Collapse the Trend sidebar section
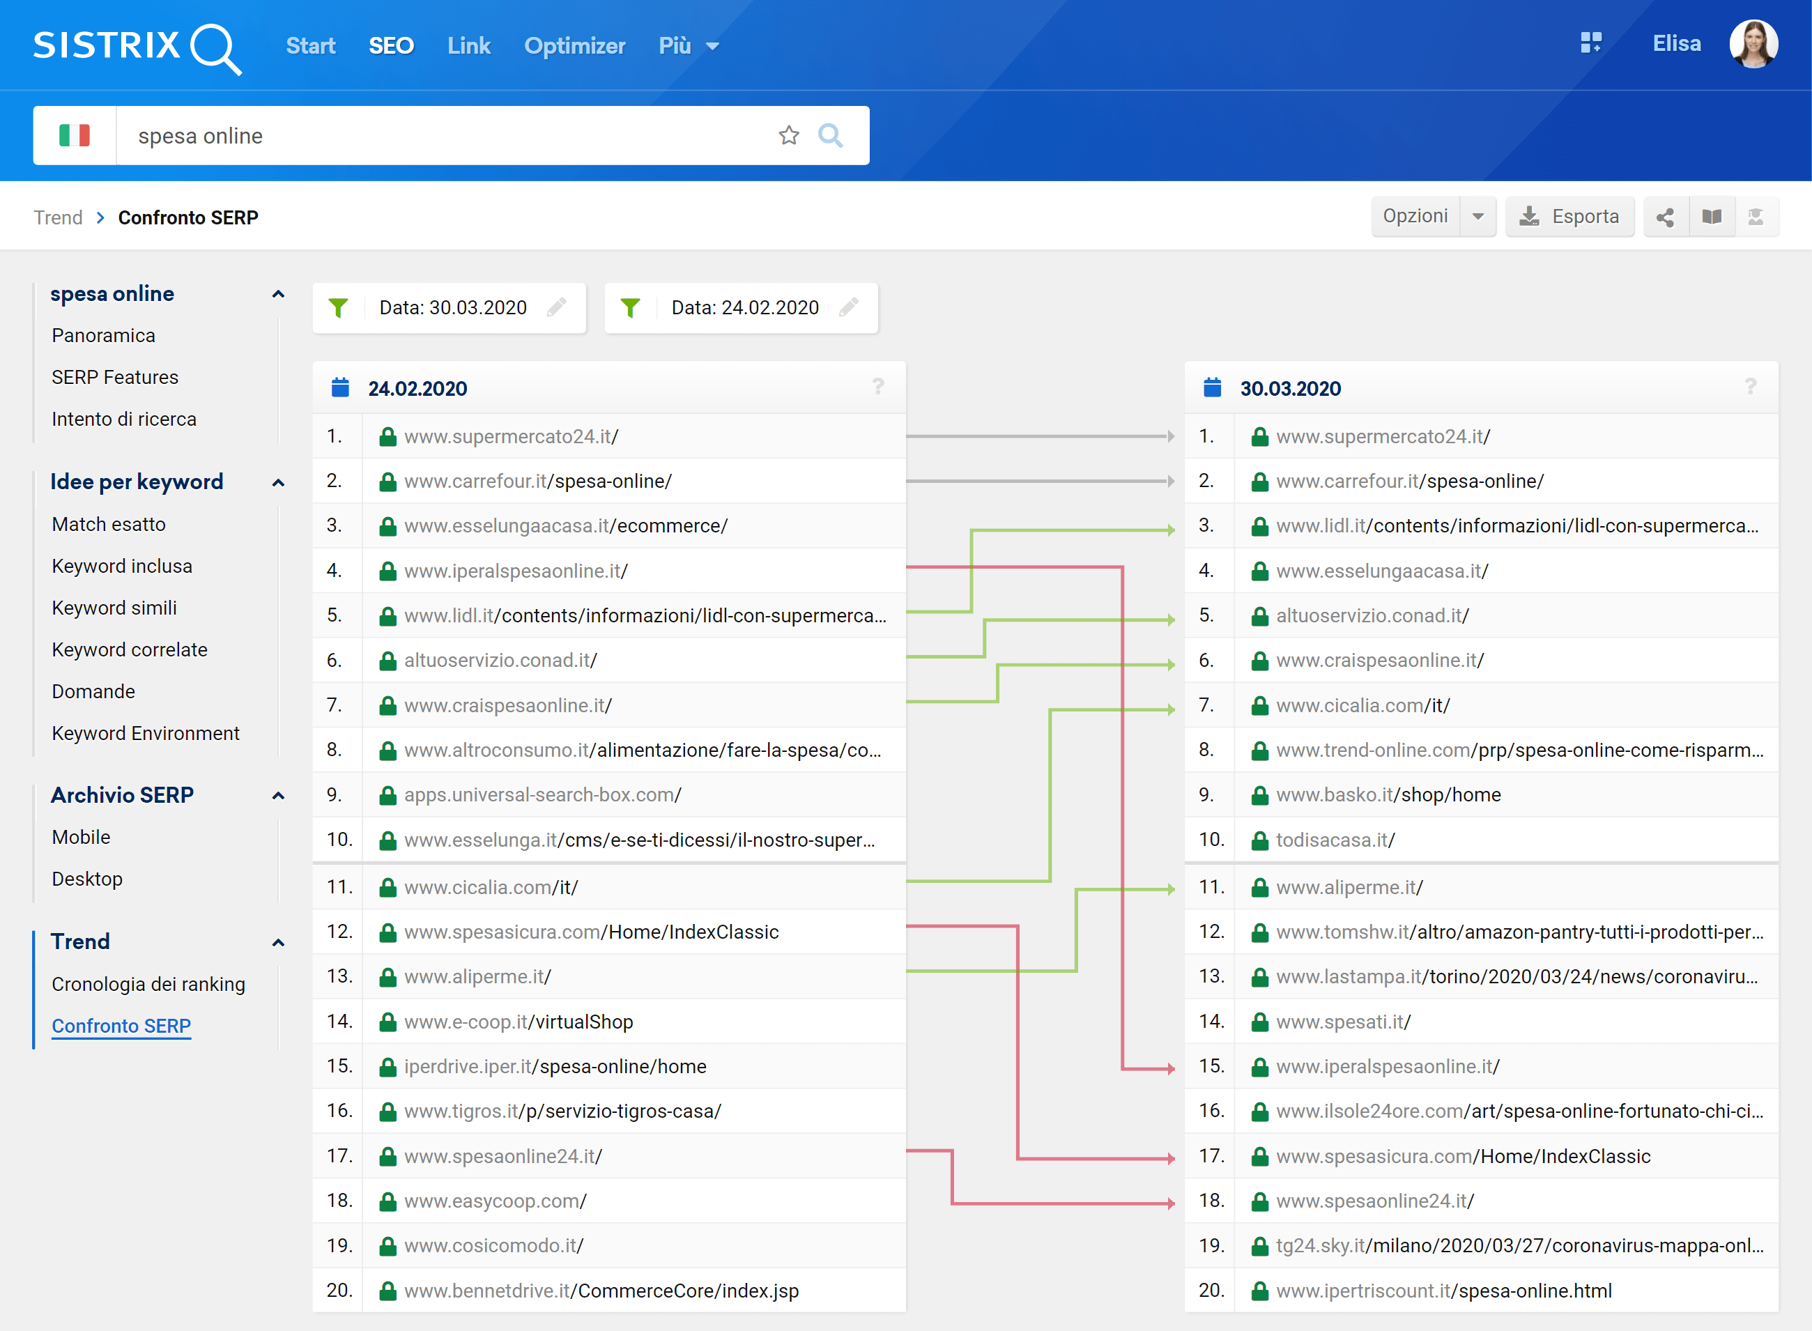This screenshot has width=1812, height=1331. point(278,943)
